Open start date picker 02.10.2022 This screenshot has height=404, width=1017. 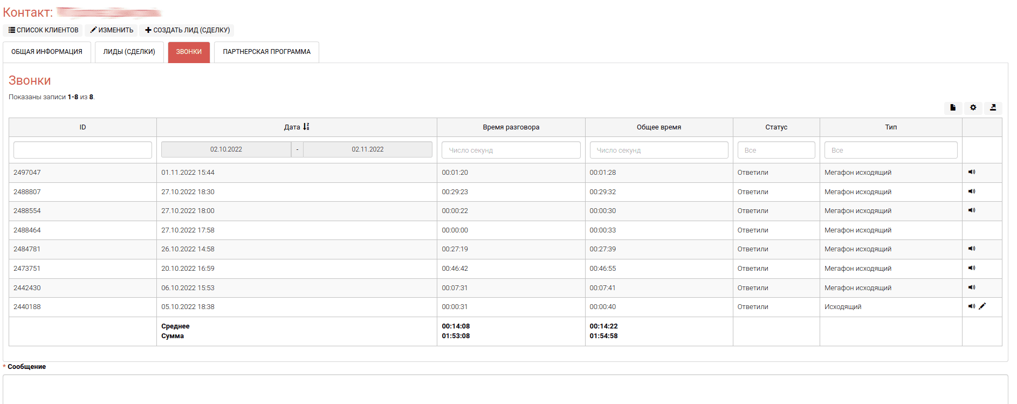click(226, 149)
